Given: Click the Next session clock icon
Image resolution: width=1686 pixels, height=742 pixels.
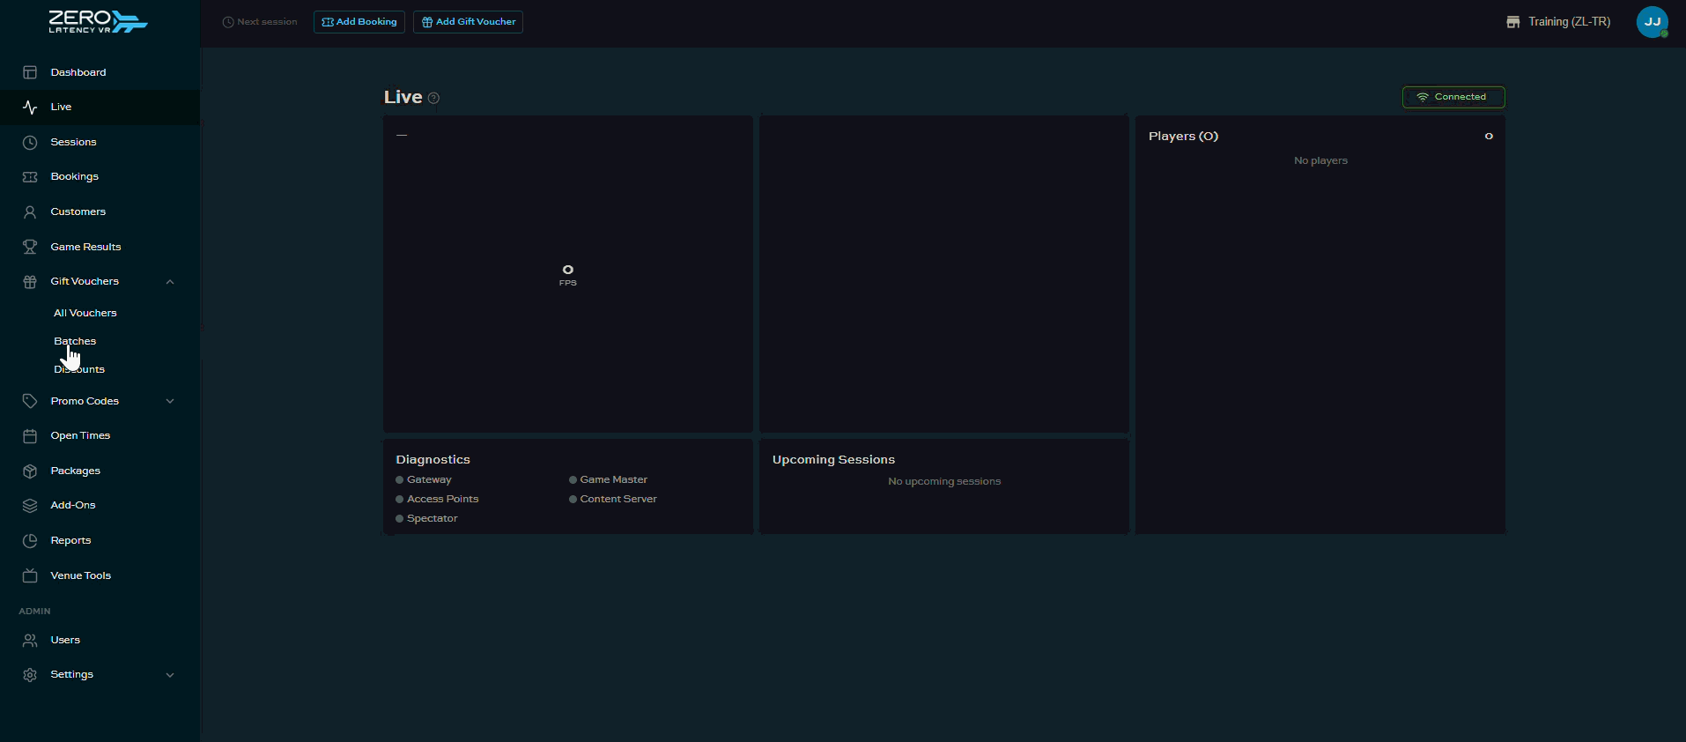Looking at the screenshot, I should tap(228, 22).
